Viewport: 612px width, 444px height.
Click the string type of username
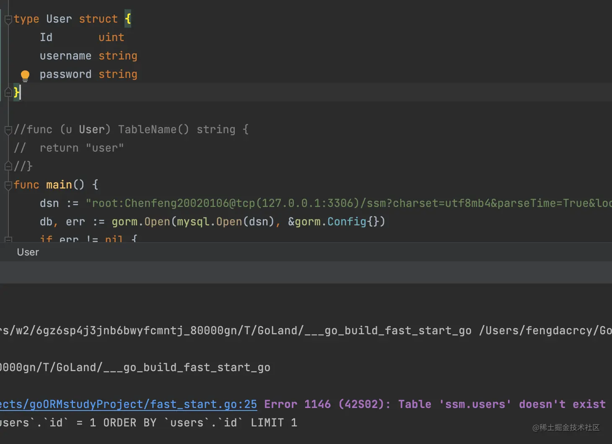pyautogui.click(x=118, y=56)
